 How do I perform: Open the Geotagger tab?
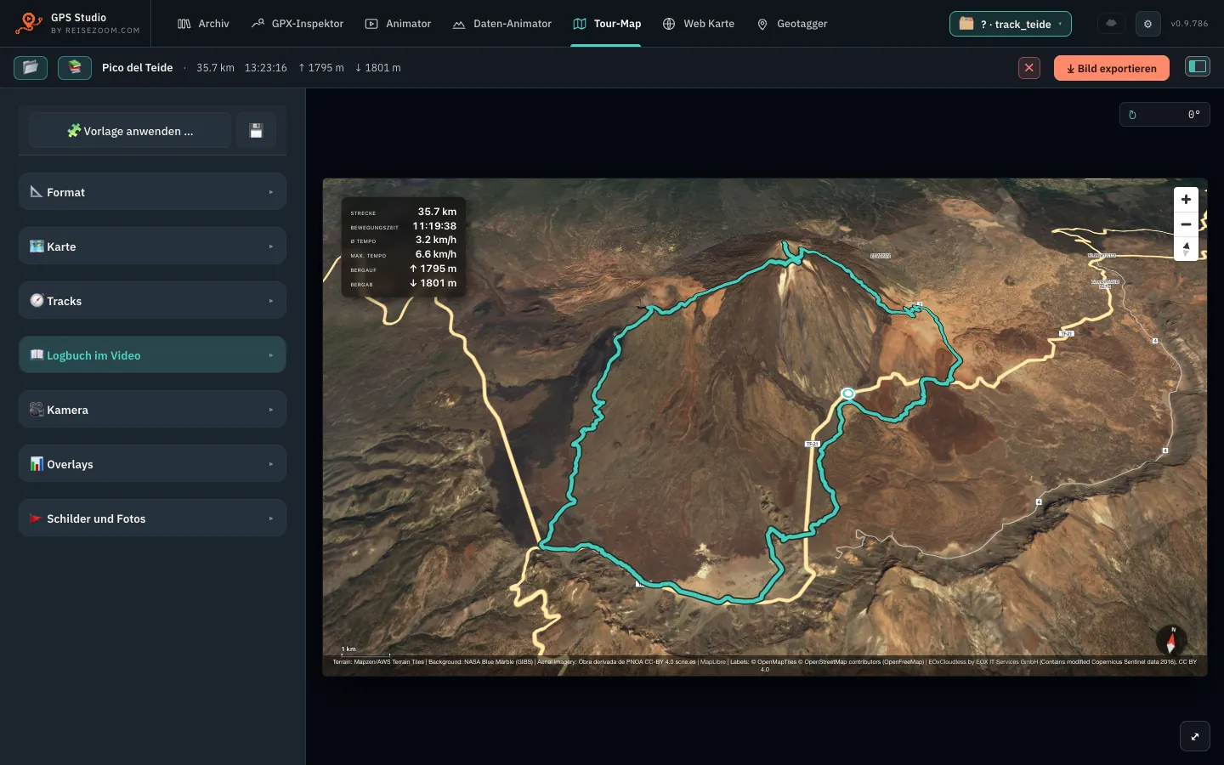792,24
